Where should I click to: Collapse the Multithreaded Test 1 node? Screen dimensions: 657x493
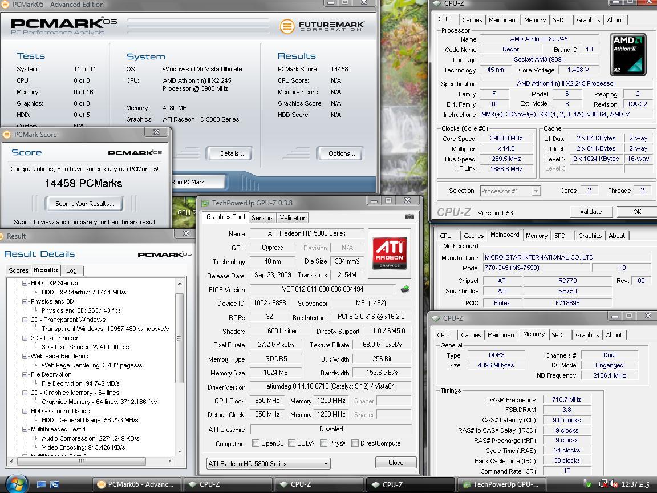click(x=25, y=429)
